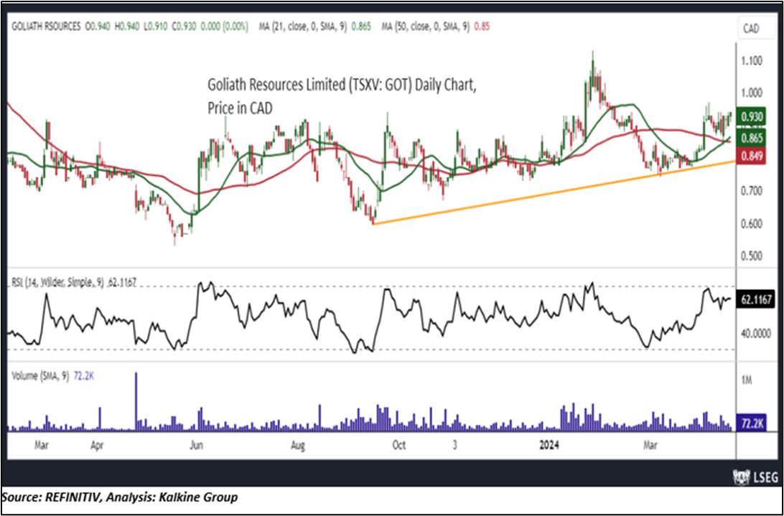This screenshot has width=784, height=516.
Task: Click the tallest volume bar in April
Action: pyautogui.click(x=136, y=401)
